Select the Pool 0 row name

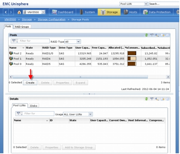(18, 64)
